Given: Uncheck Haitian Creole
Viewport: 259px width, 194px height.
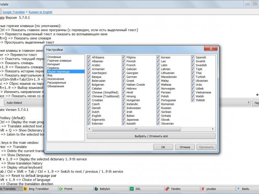Looking at the screenshot, I should click(124, 85).
